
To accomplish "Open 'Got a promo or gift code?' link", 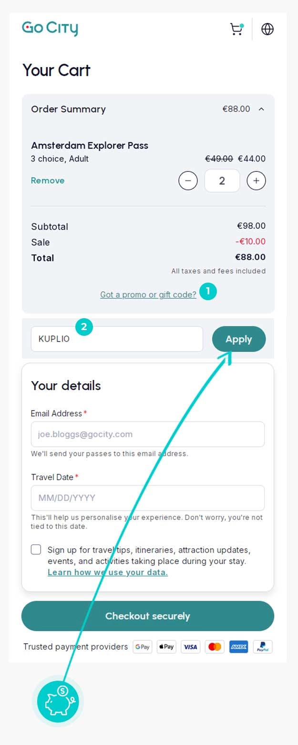I will tap(148, 294).
